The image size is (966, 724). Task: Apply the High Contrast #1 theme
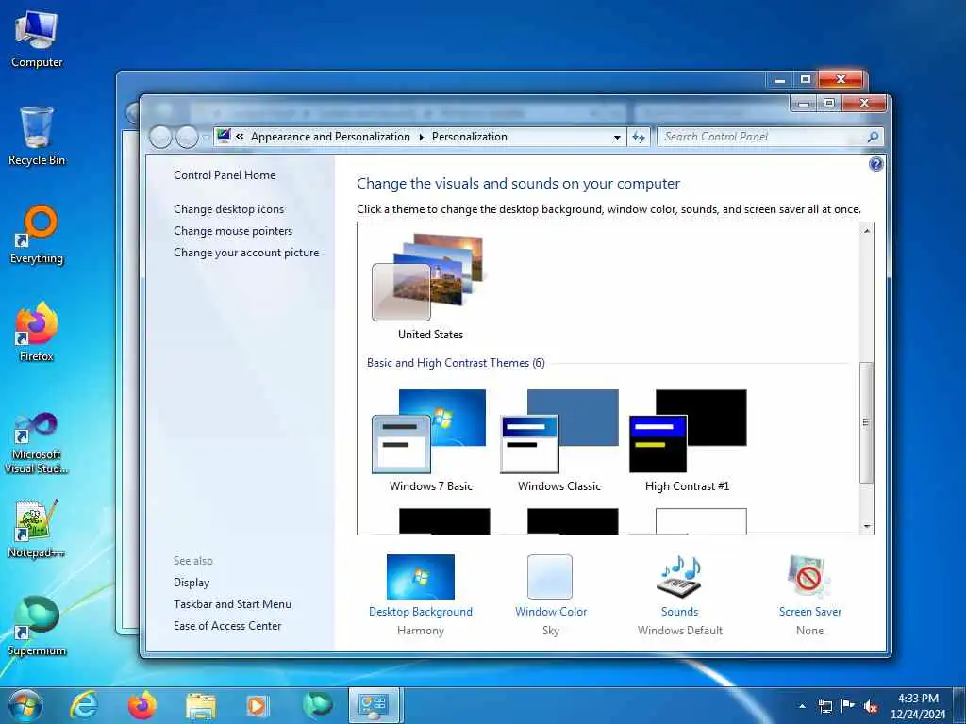tap(687, 441)
